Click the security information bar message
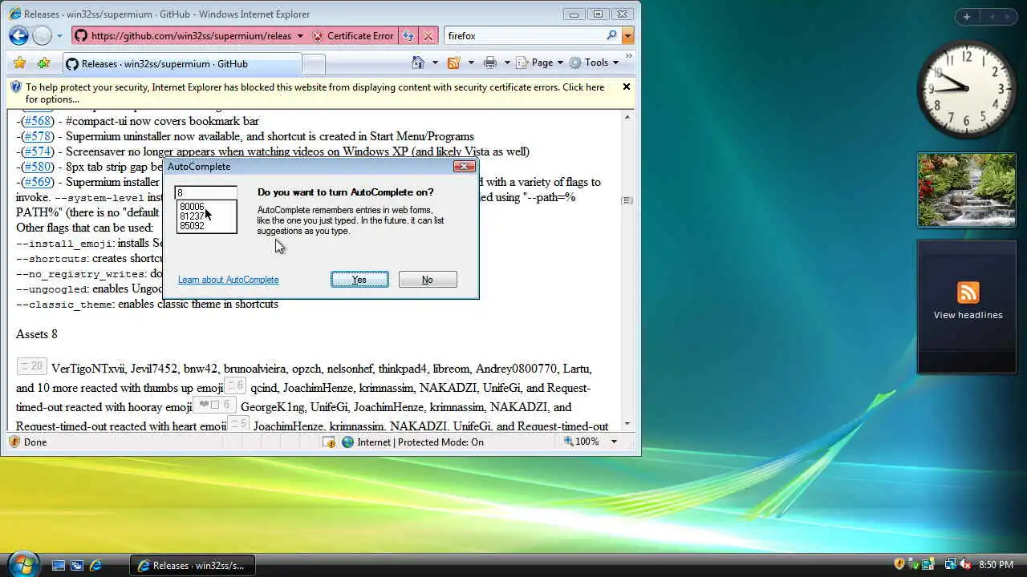 coord(314,93)
